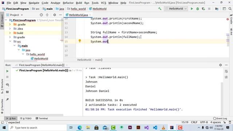Pin the Run tab with the pin icon
This screenshot has width=233, height=131.
click(7, 99)
